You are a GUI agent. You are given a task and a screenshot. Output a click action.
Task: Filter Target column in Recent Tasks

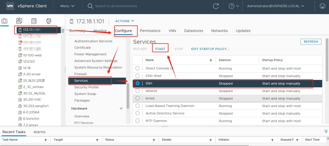(x=97, y=140)
